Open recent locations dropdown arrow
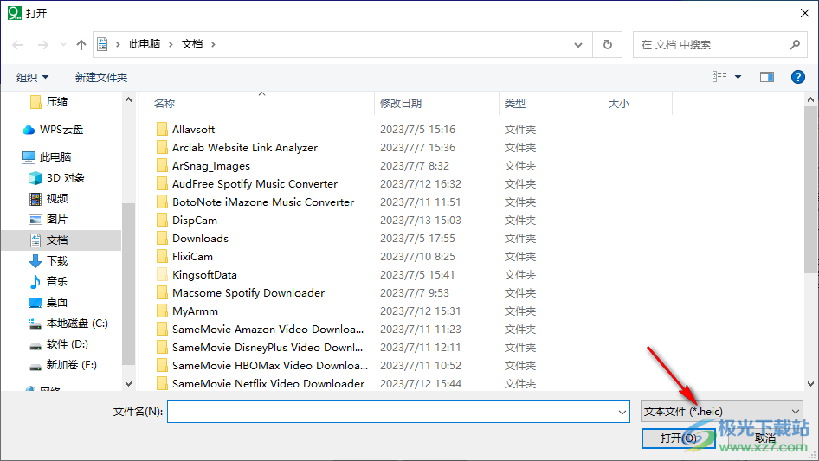 pos(63,45)
